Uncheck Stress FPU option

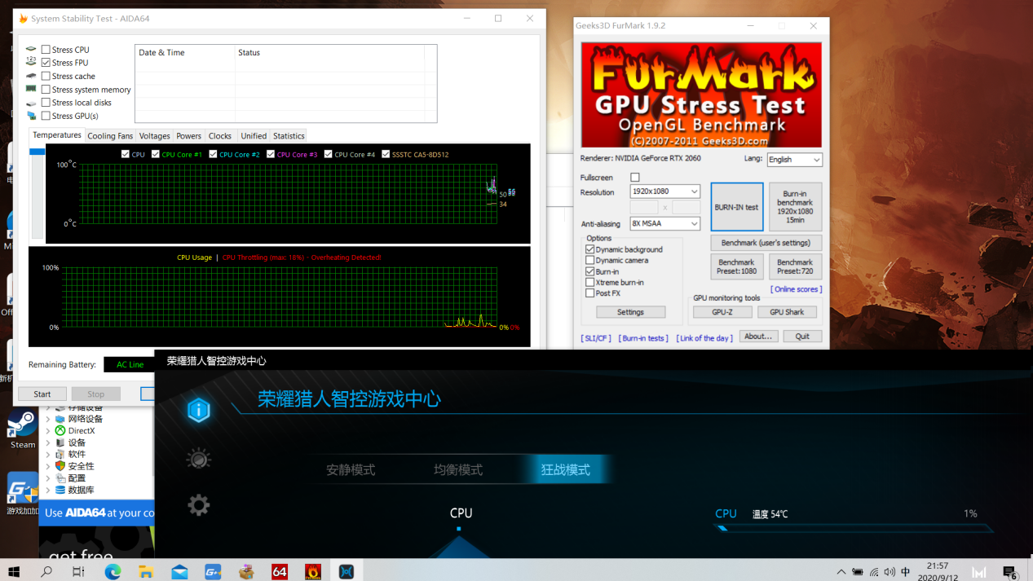pos(46,63)
